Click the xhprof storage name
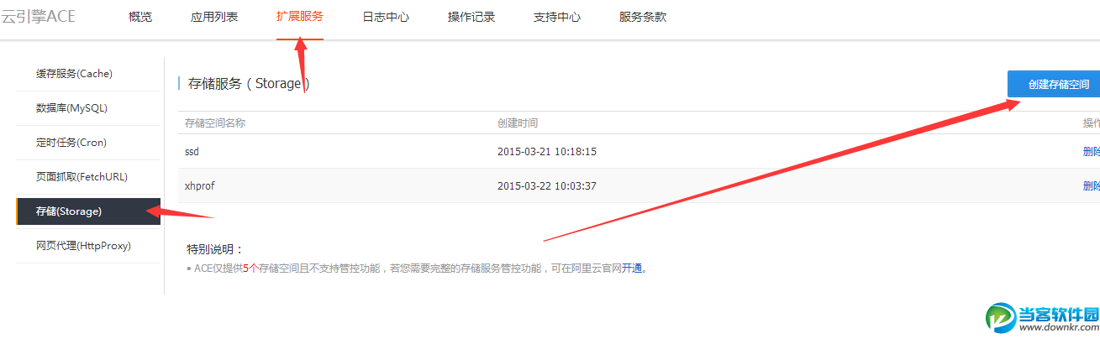Viewport: 1100px width, 339px height. click(x=199, y=185)
